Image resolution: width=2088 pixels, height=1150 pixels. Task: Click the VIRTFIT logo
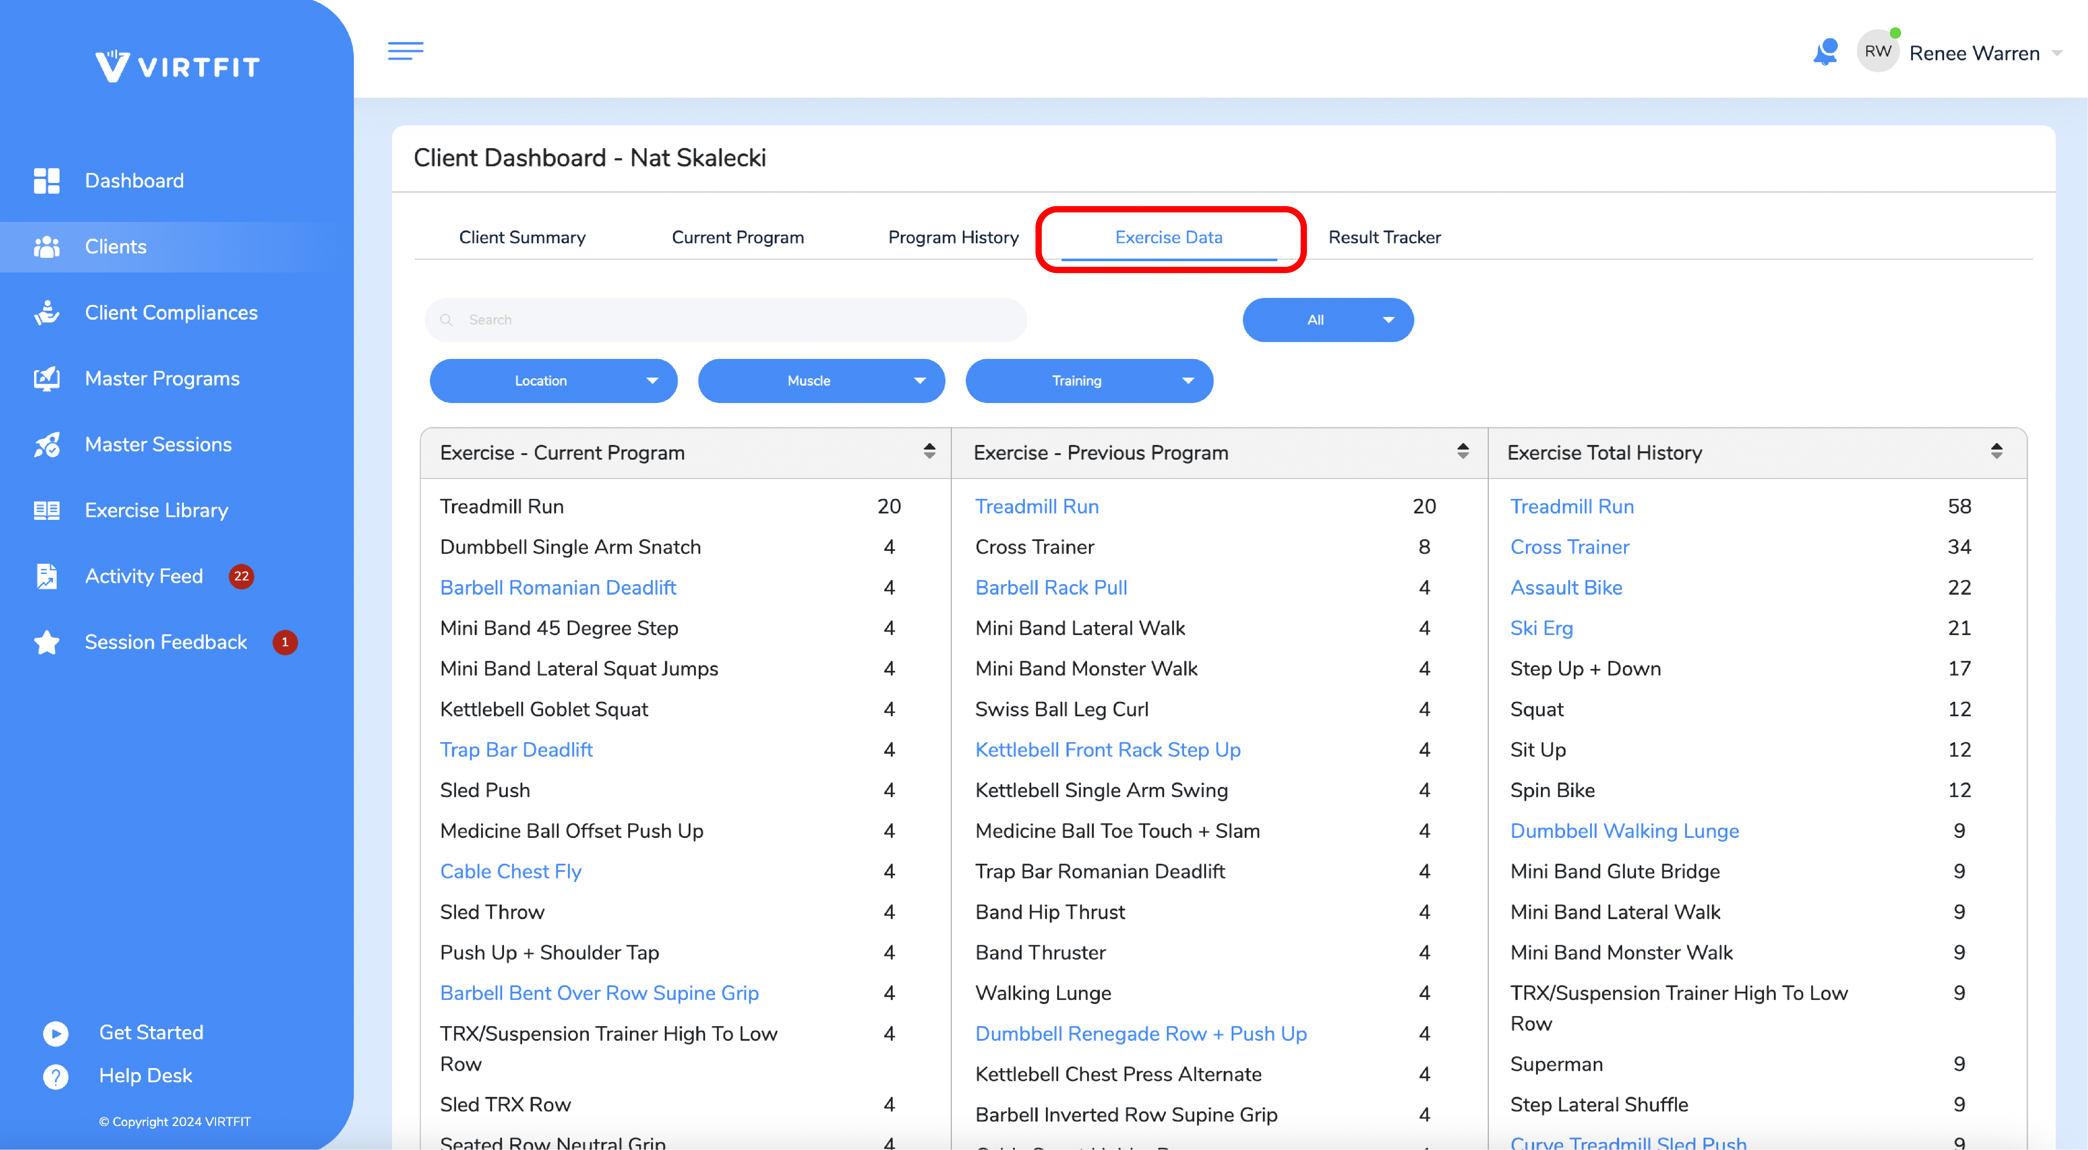coord(177,65)
